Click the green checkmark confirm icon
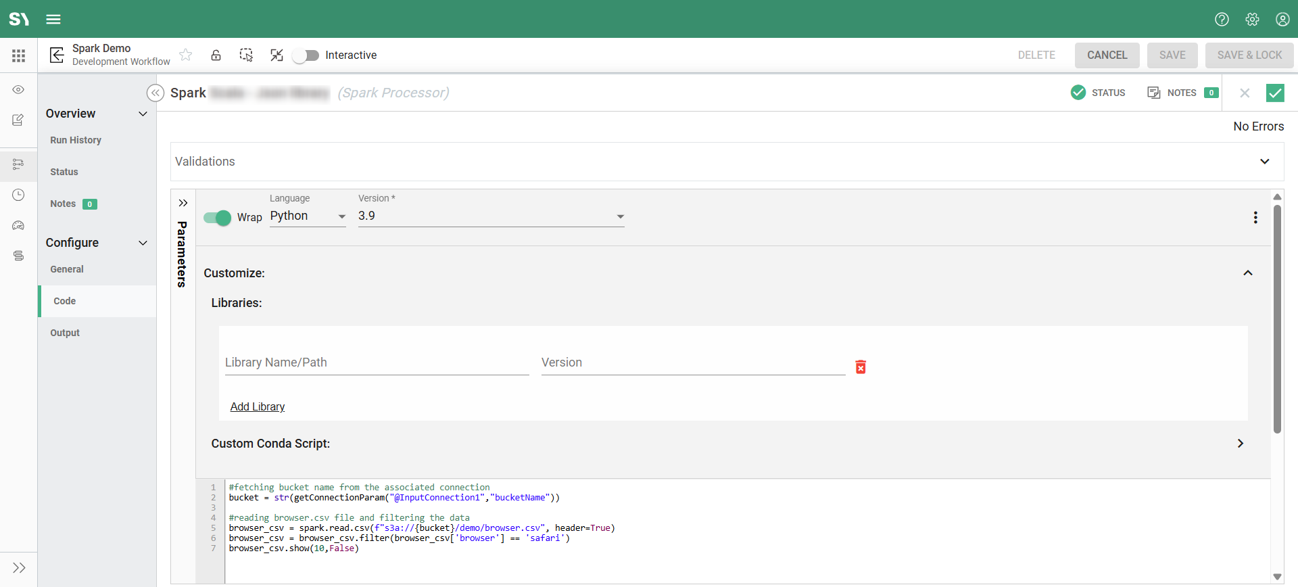Image resolution: width=1298 pixels, height=587 pixels. 1275,93
